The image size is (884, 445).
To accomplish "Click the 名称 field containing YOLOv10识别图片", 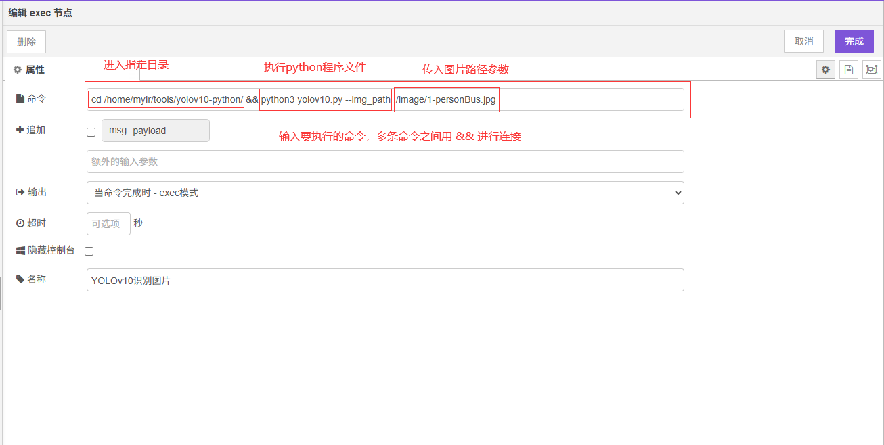I will pos(385,280).
